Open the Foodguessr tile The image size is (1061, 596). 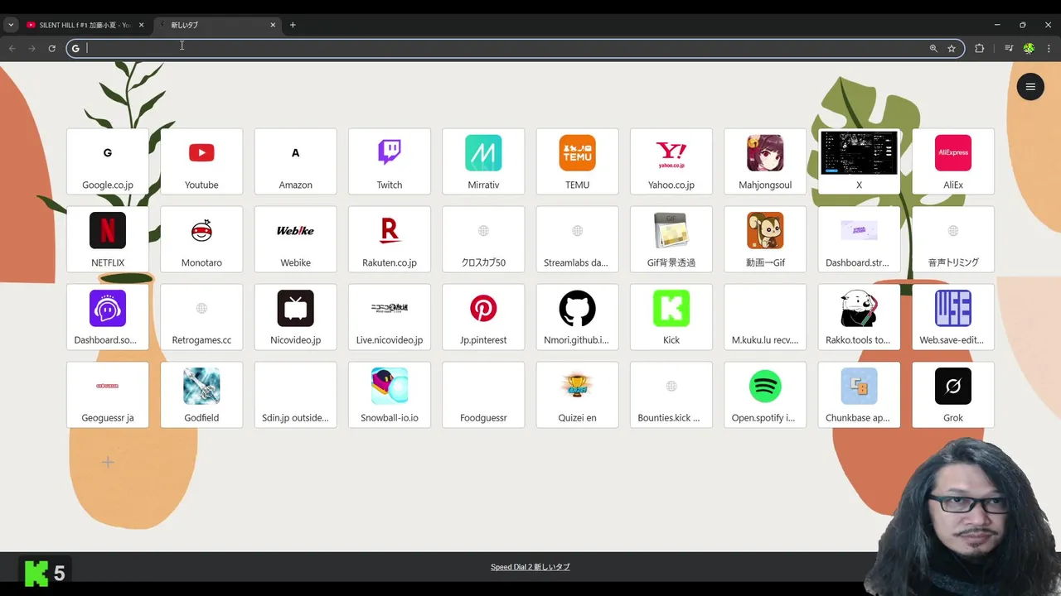pyautogui.click(x=483, y=395)
